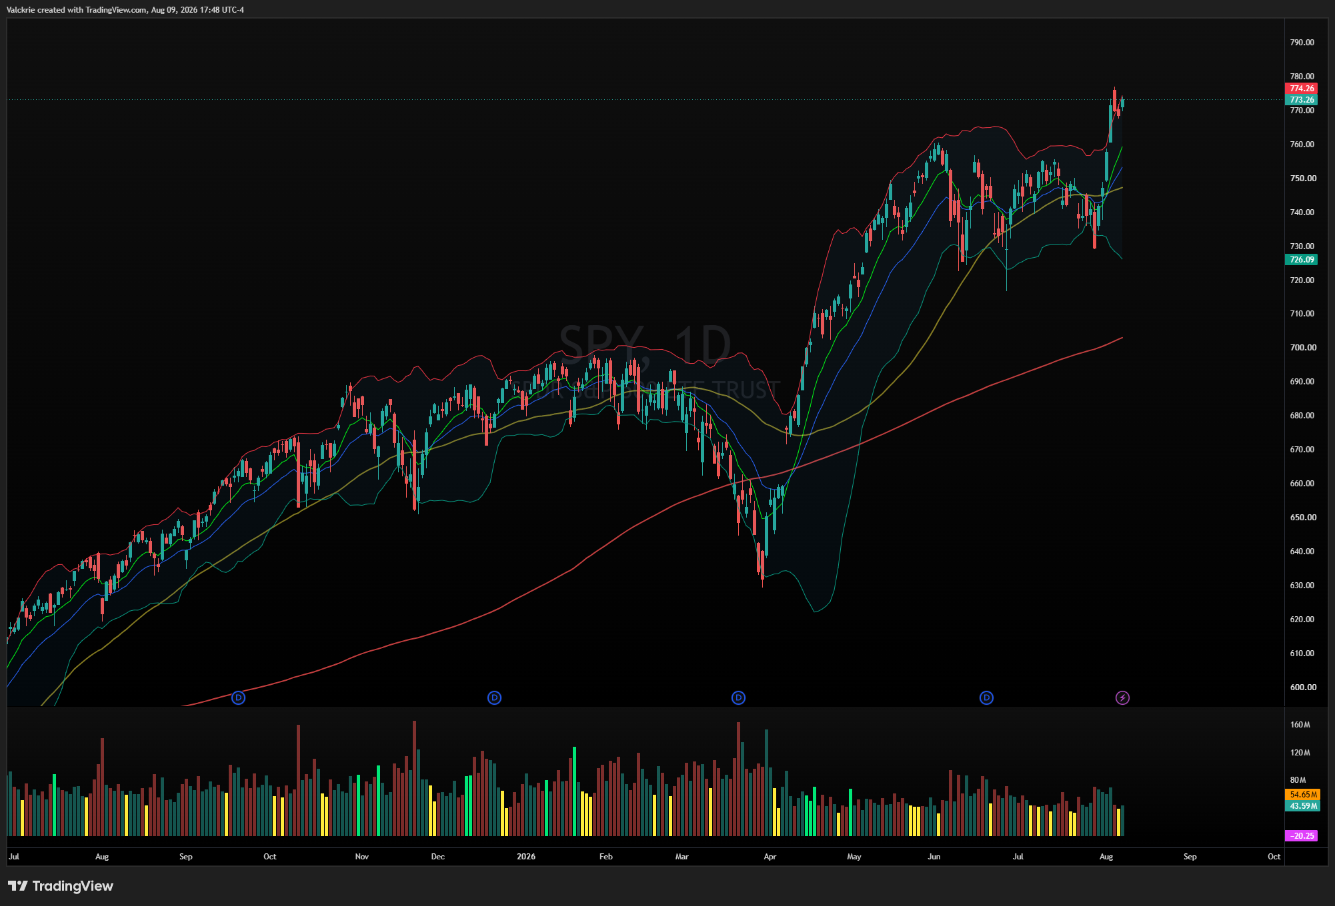Viewport: 1335px width, 906px height.
Task: Select the 600.00 price axis label
Action: point(1303,687)
